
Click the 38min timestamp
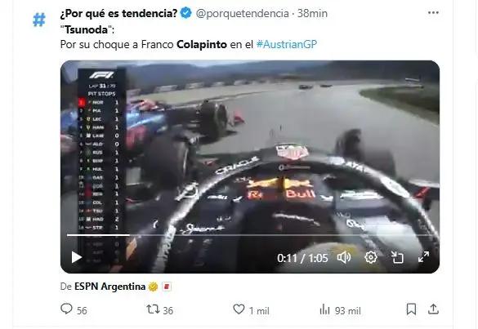pyautogui.click(x=312, y=13)
